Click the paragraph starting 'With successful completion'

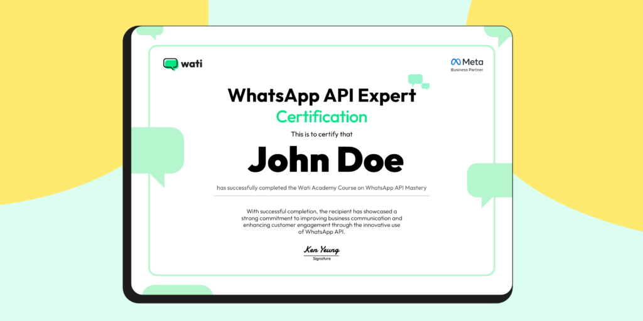coord(321,221)
